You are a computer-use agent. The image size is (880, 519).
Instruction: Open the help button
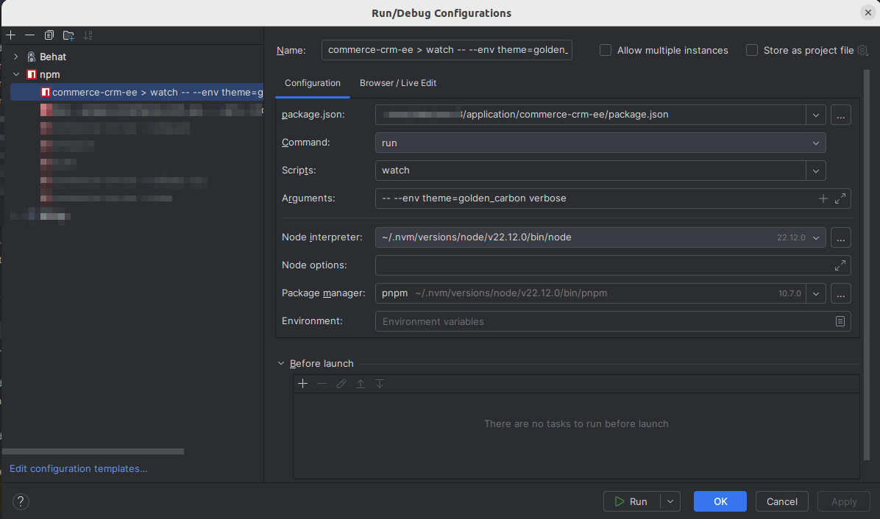click(x=21, y=501)
